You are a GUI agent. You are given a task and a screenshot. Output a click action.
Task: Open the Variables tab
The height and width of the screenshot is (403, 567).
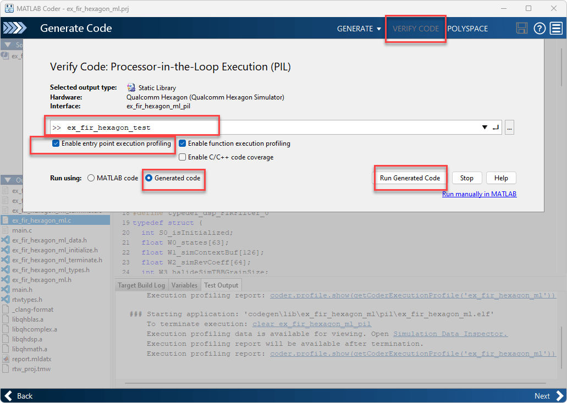tap(184, 285)
